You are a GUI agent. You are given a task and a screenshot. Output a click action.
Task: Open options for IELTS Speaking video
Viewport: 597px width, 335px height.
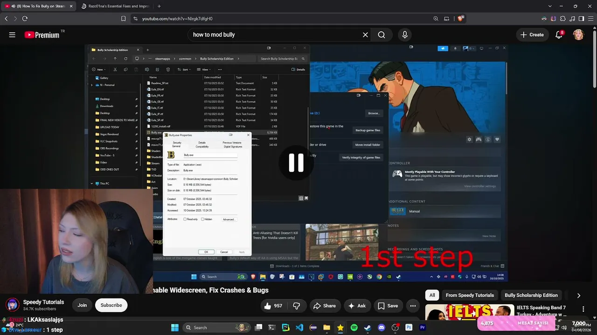[583, 309]
